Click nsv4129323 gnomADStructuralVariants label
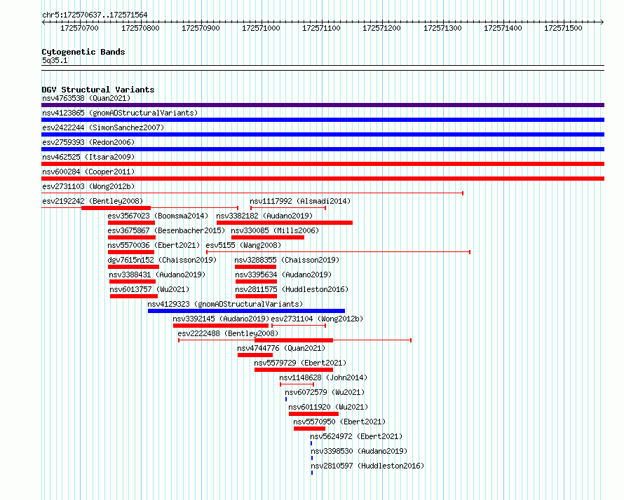624x500 pixels. coord(225,304)
